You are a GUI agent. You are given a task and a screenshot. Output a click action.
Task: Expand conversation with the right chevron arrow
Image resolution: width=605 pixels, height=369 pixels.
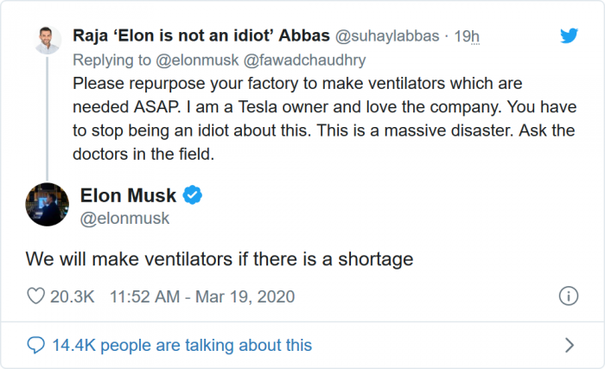pyautogui.click(x=569, y=345)
